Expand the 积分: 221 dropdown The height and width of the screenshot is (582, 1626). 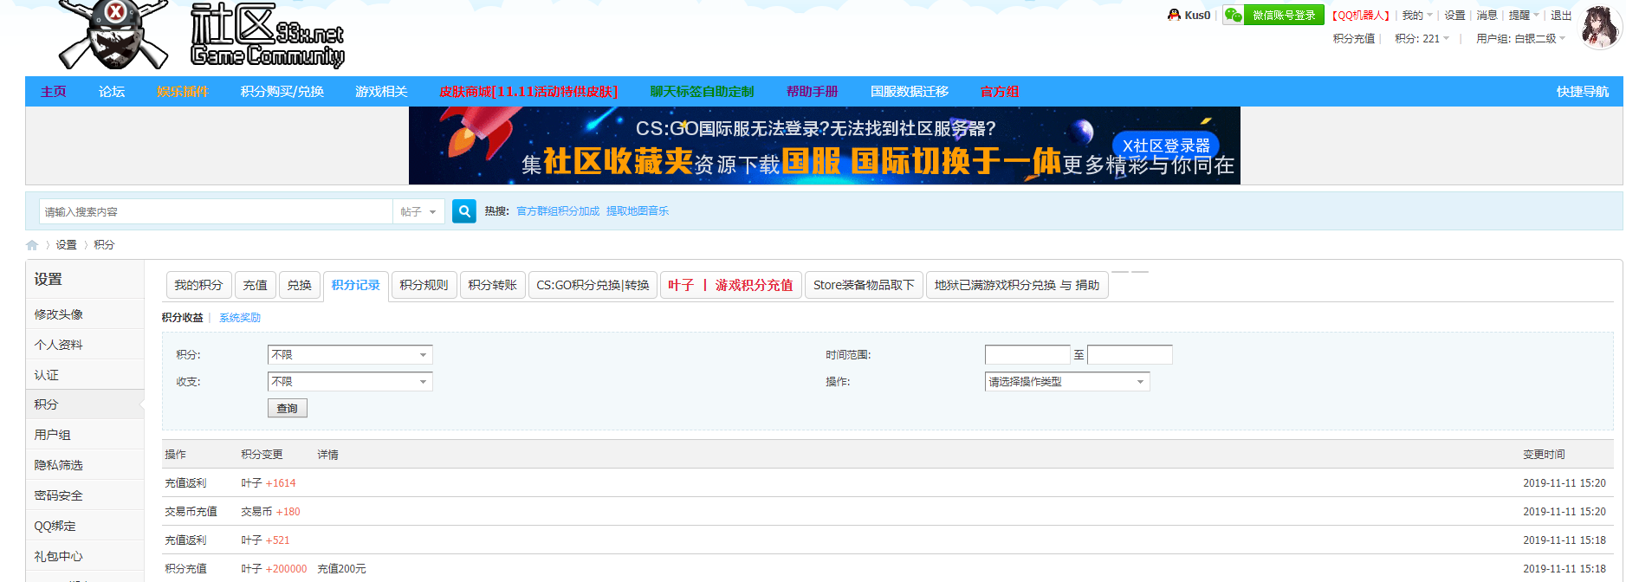1422,39
